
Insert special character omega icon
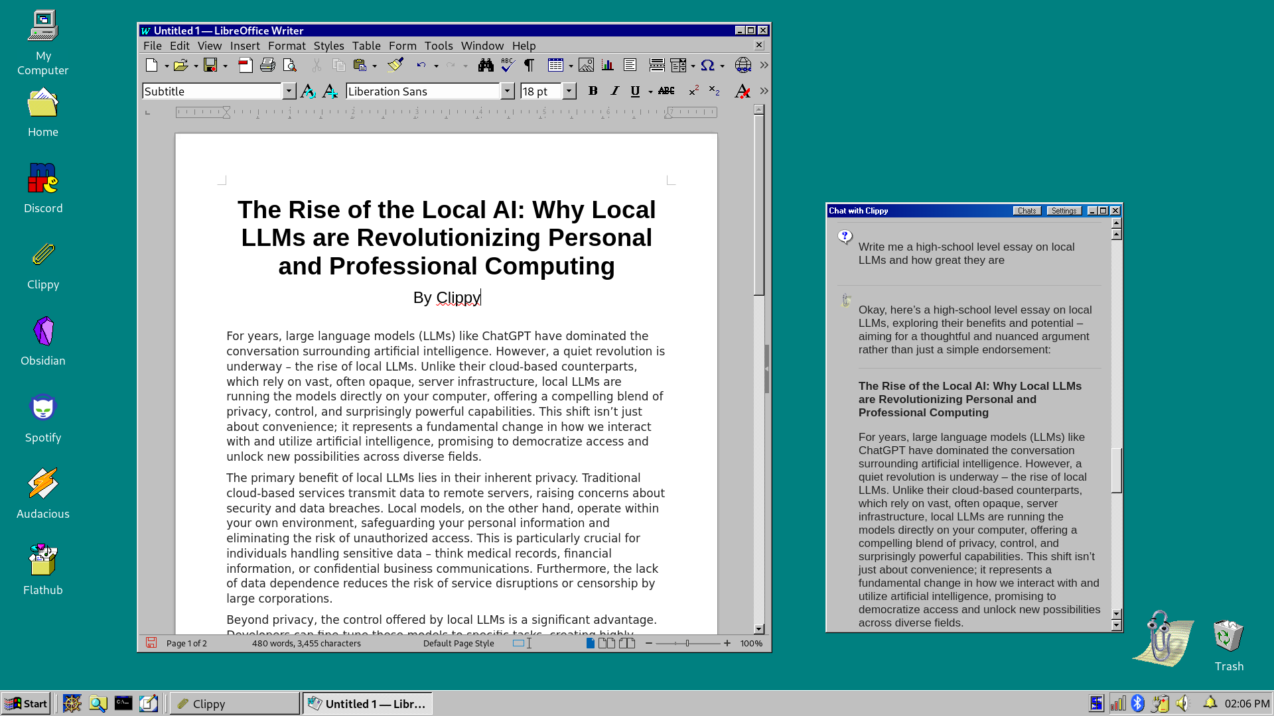point(707,65)
